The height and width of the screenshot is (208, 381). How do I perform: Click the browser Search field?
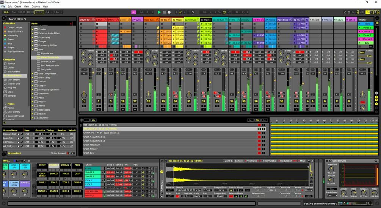point(41,19)
